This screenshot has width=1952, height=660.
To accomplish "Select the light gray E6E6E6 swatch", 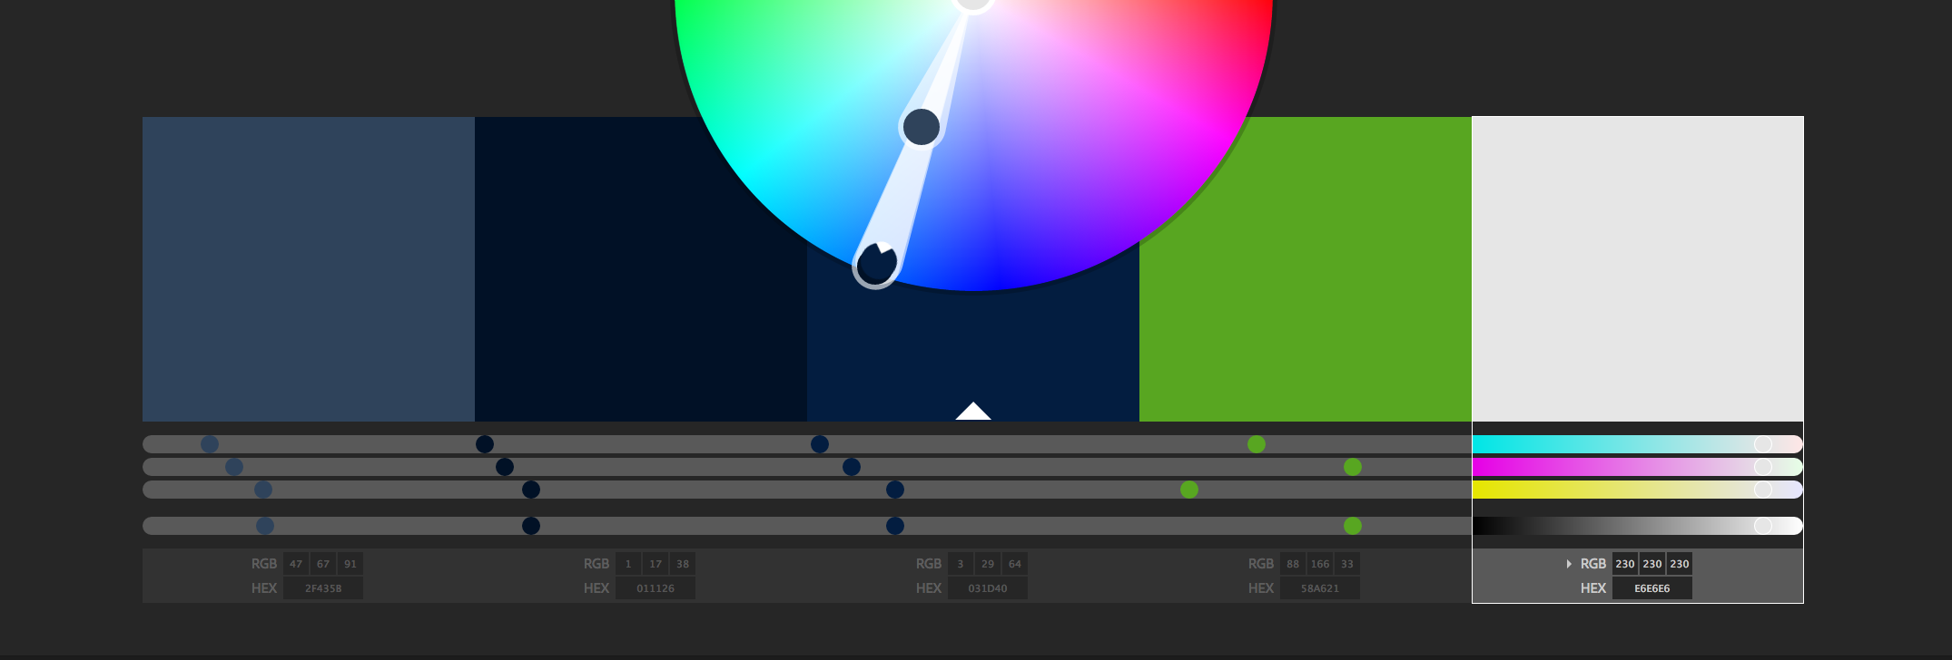I will [x=1638, y=269].
